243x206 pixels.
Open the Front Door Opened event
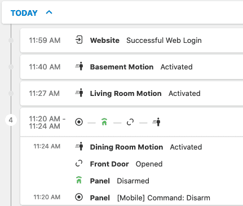click(126, 164)
